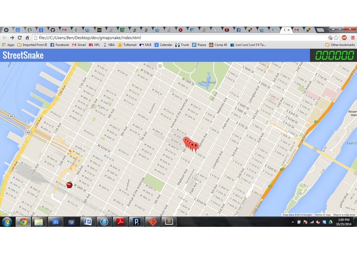This screenshot has height=253, width=357.
Task: Click the forward arrow in the browser toolbar
Action: coord(12,38)
